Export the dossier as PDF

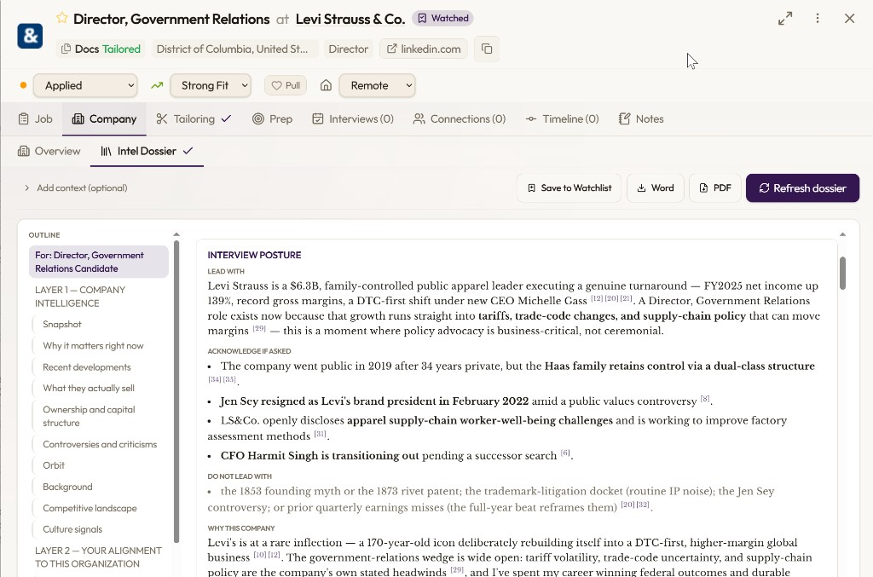[x=715, y=188]
